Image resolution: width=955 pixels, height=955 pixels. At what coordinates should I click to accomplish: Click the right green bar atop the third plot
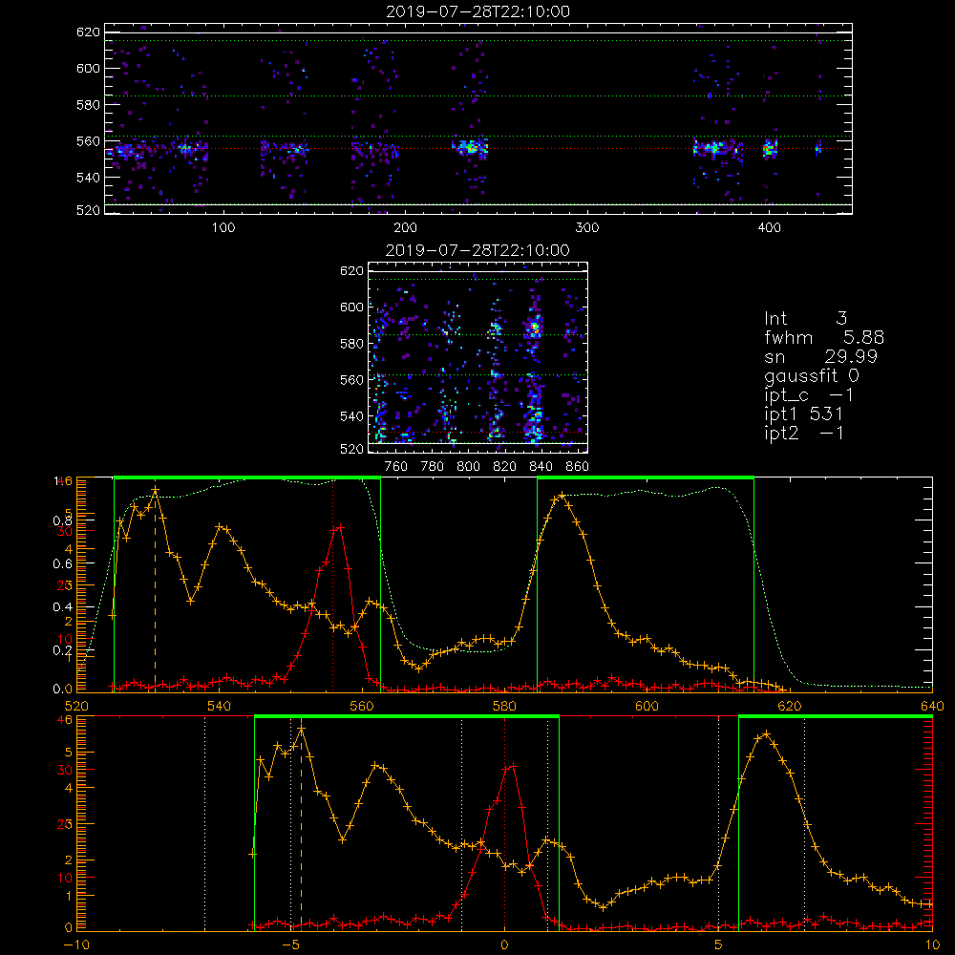tap(646, 478)
